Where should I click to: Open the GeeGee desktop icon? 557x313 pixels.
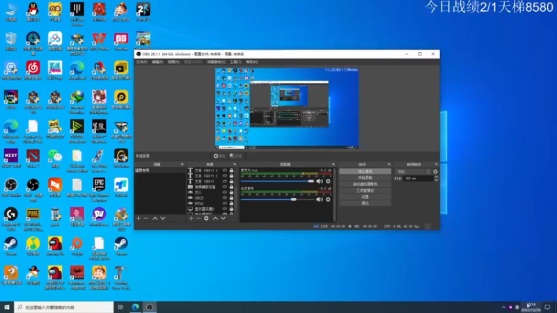pyautogui.click(x=121, y=41)
